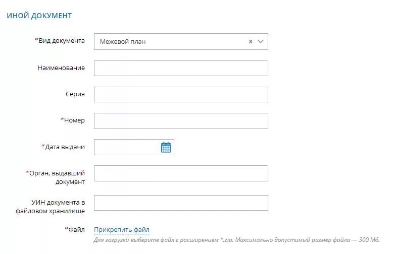Click into the Номер input field
This screenshot has width=394, height=254.
[x=181, y=121]
